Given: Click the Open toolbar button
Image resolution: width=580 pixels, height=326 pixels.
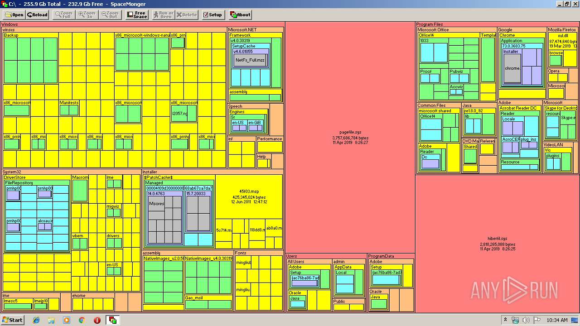Looking at the screenshot, I should pos(14,14).
